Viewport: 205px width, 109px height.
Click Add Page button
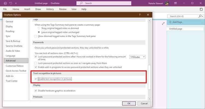pyautogui.click(x=175, y=22)
